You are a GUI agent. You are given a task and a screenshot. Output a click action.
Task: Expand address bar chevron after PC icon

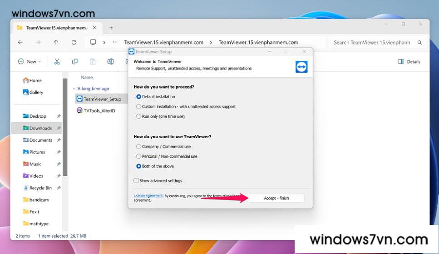click(104, 42)
